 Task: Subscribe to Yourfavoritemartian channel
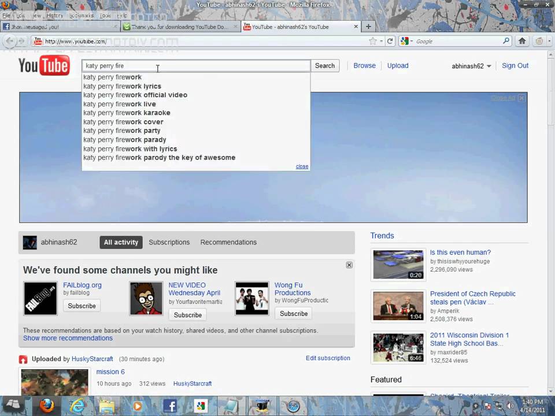point(187,315)
